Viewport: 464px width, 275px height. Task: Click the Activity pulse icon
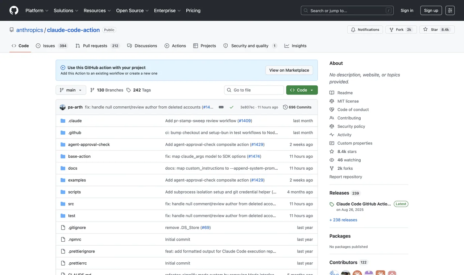(332, 135)
